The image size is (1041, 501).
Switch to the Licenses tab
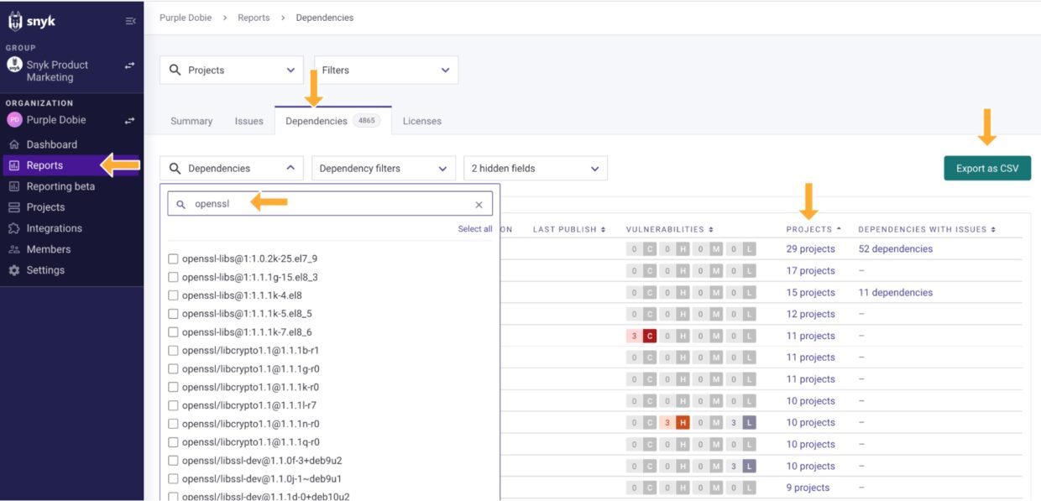421,121
